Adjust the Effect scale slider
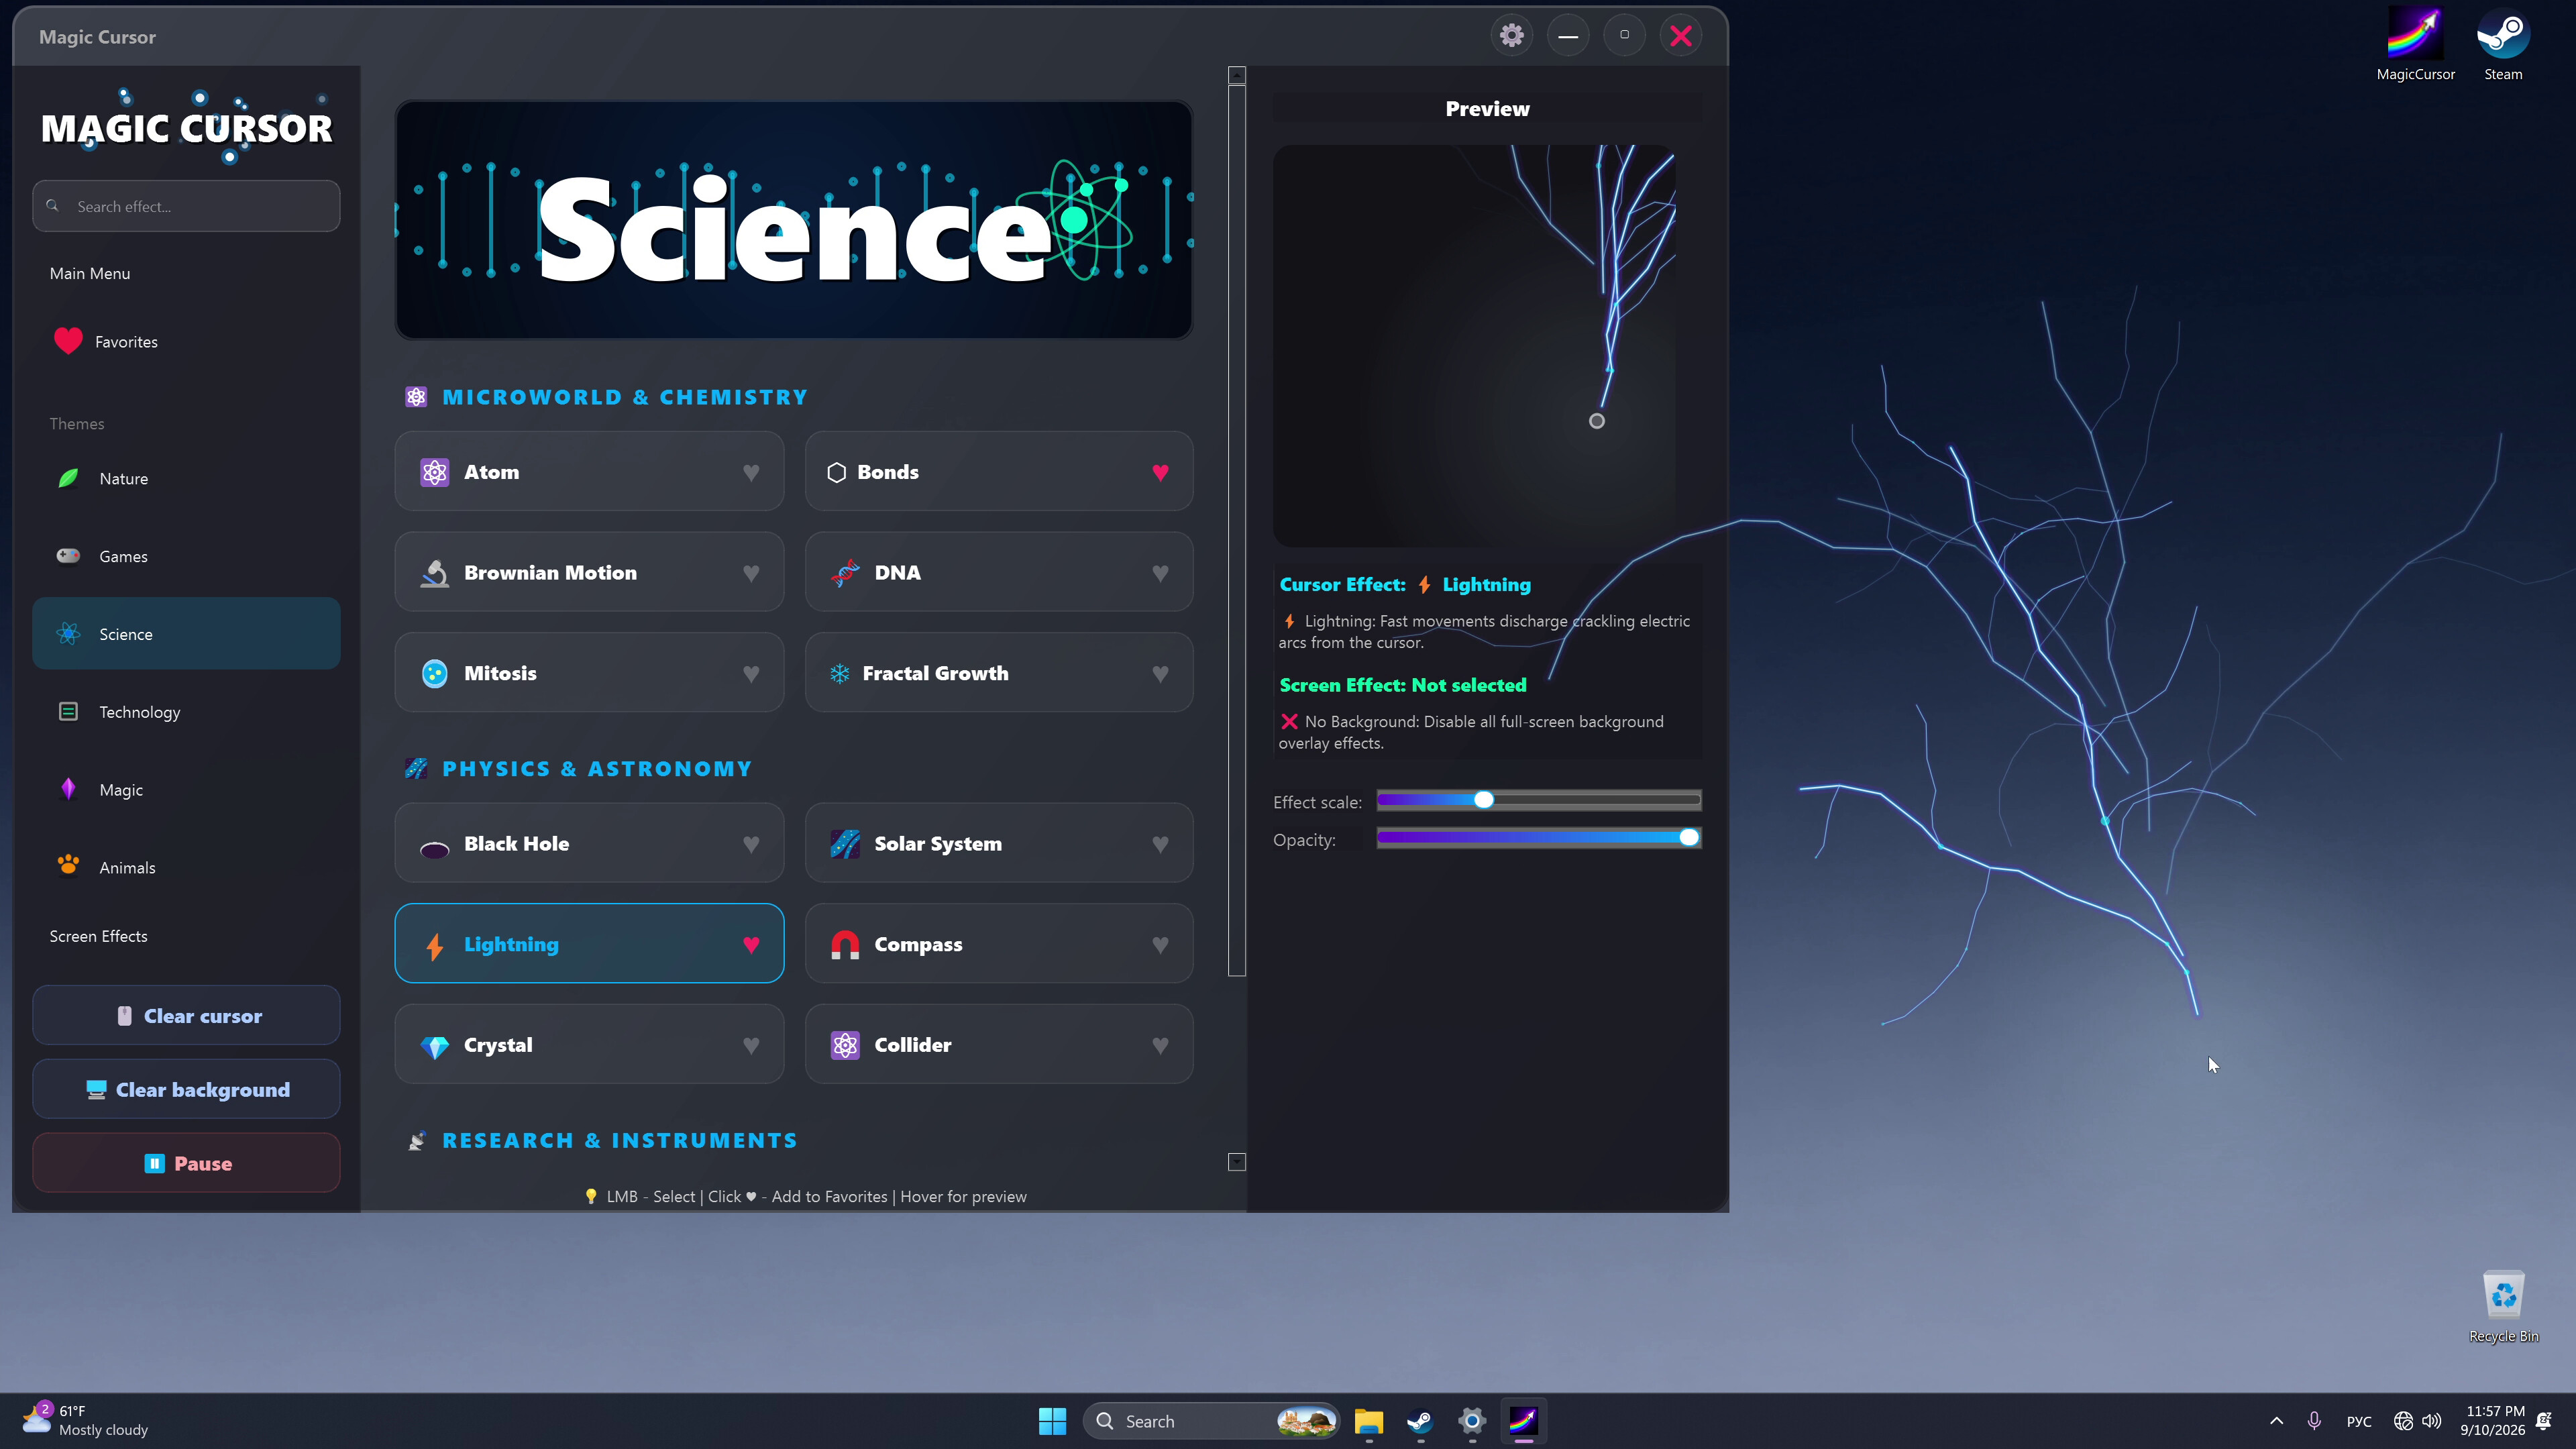Screen dimensions: 2576x1449 tap(1538, 800)
